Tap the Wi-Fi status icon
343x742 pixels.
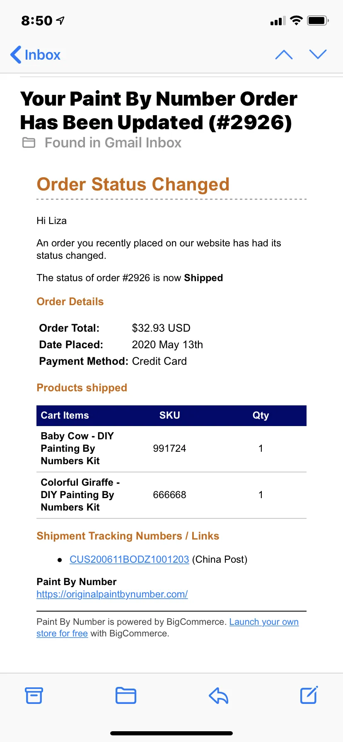tap(296, 20)
